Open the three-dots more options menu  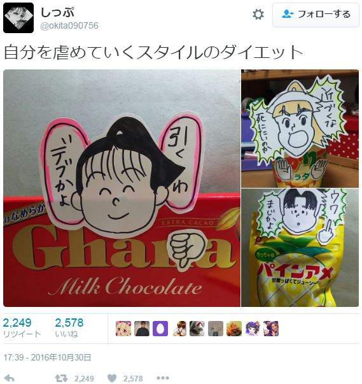point(163,378)
